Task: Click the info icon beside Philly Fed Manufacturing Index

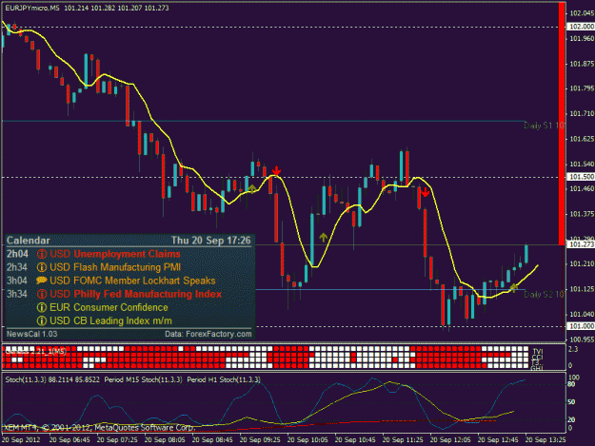Action: [x=41, y=294]
